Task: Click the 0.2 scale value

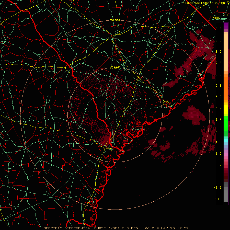Action: pyautogui.click(x=218, y=165)
